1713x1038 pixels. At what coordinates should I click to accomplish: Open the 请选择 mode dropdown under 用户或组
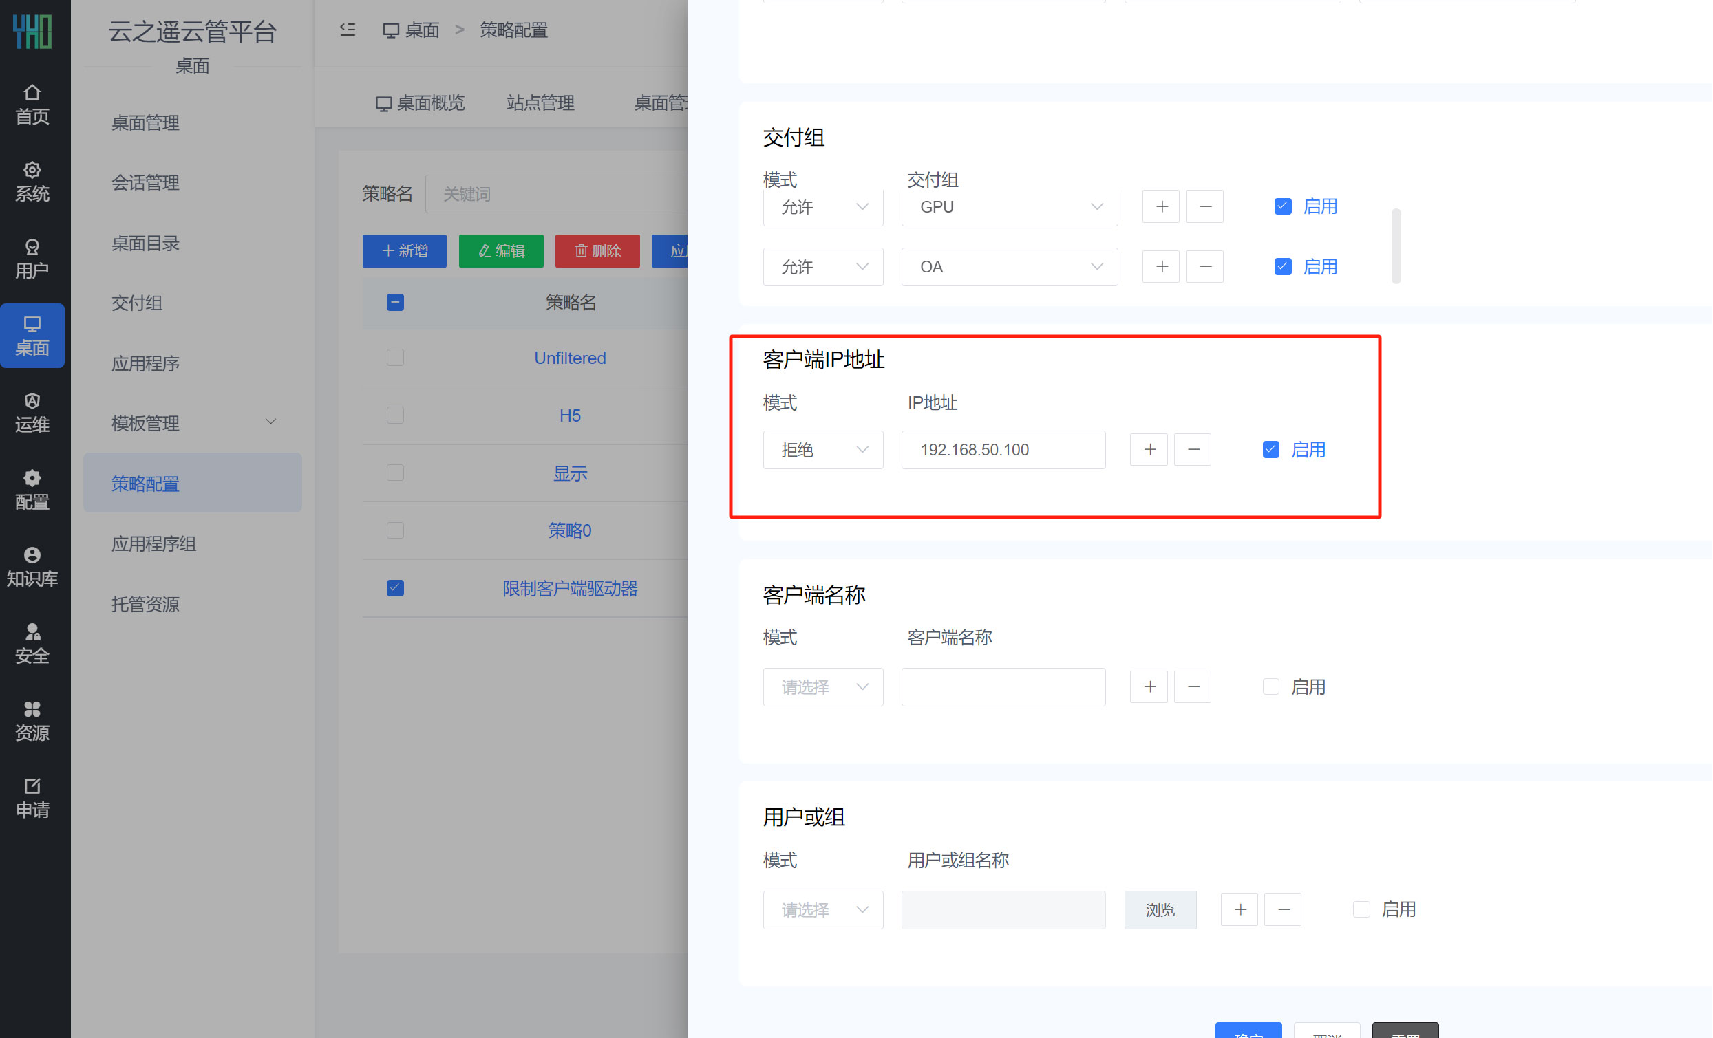[823, 909]
